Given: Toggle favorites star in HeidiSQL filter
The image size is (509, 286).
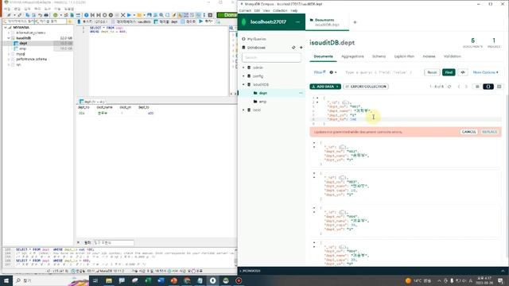Looking at the screenshot, I should [x=69, y=21].
